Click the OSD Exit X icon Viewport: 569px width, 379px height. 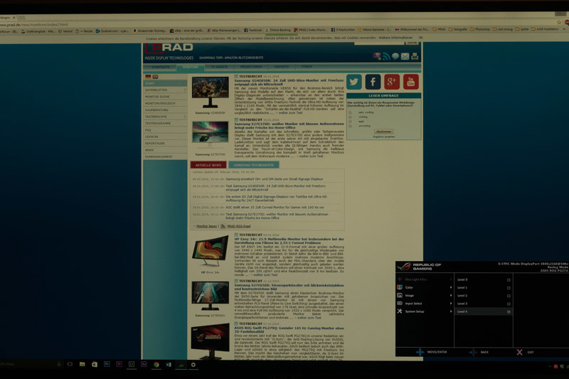520,352
